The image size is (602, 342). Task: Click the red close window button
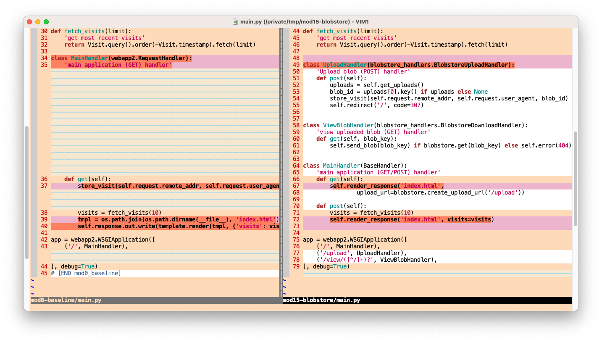(x=29, y=21)
